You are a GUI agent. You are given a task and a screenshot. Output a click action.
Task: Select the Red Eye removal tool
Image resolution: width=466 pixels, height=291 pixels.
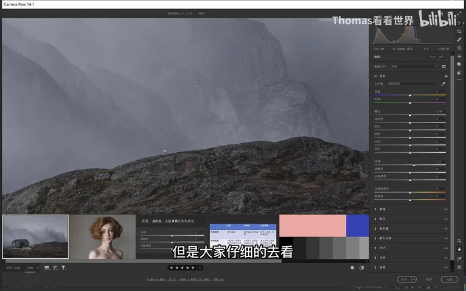459,56
